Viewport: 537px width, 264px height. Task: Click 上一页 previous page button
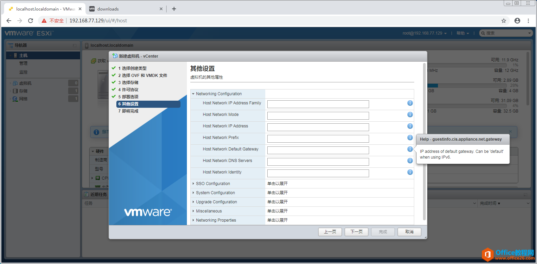[330, 232]
